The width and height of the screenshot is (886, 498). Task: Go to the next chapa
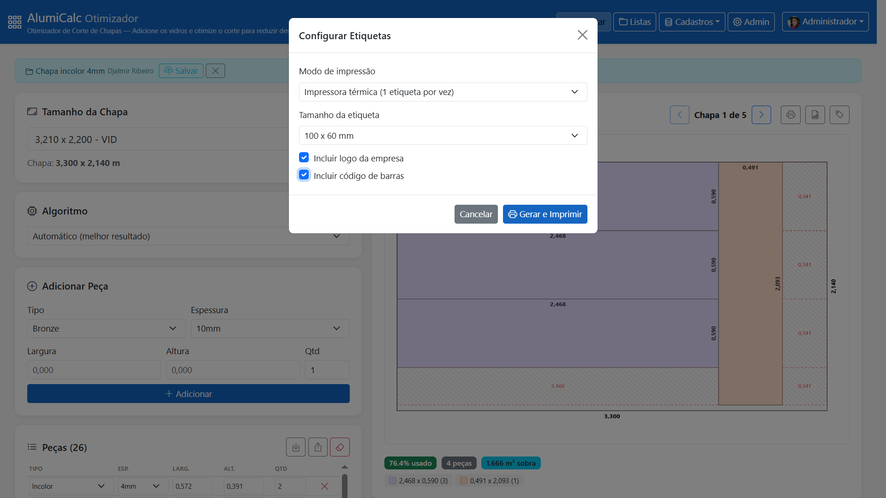761,115
